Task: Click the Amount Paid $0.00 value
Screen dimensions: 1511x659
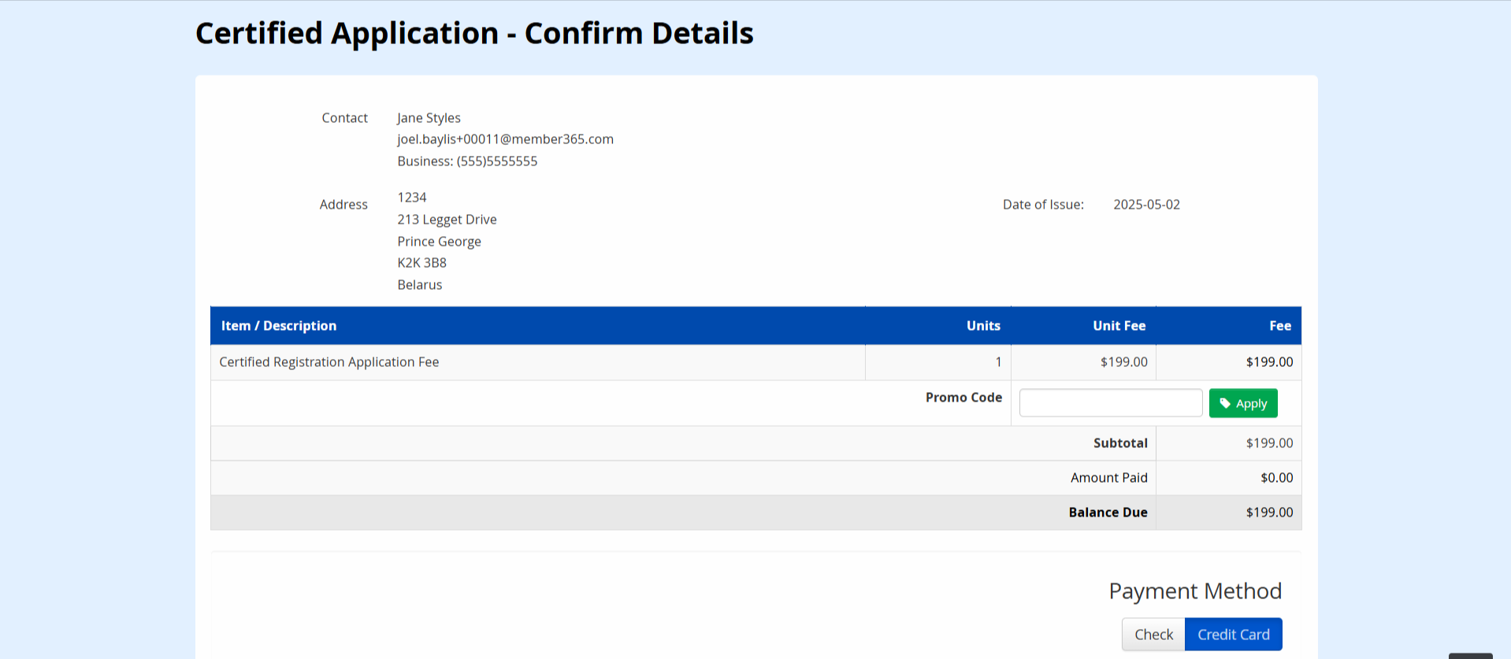Action: [x=1276, y=478]
